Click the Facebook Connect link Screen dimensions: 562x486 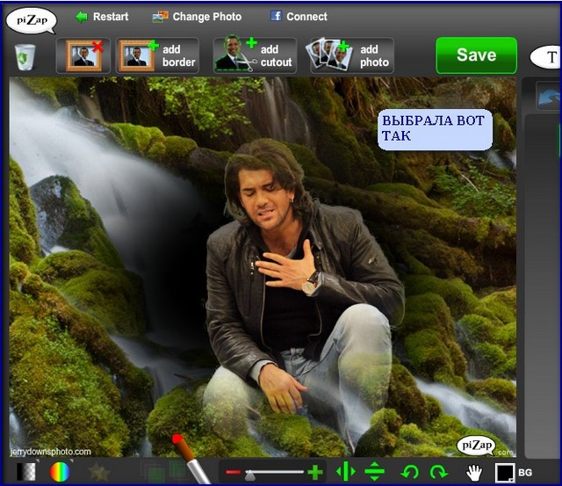(299, 17)
